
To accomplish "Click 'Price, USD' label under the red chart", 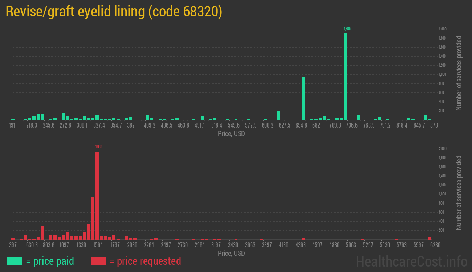I will (x=231, y=253).
